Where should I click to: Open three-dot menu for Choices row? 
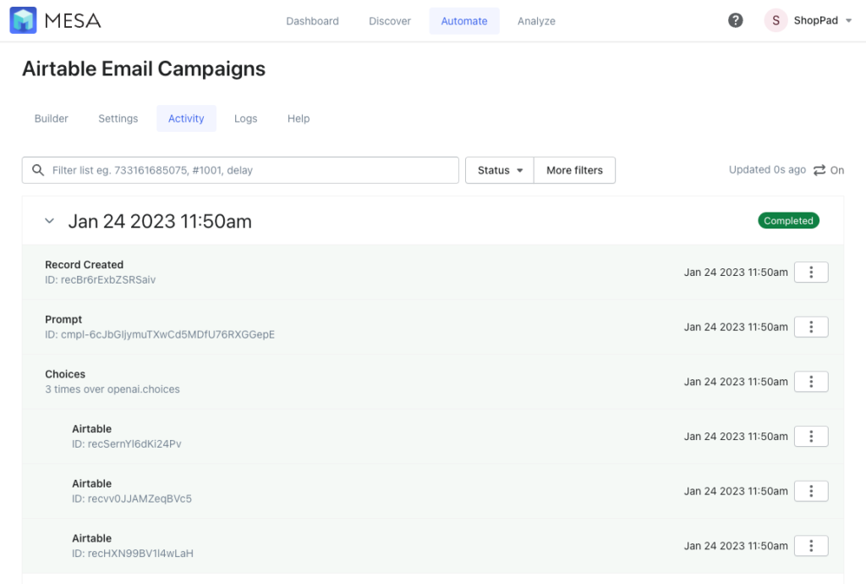(811, 381)
